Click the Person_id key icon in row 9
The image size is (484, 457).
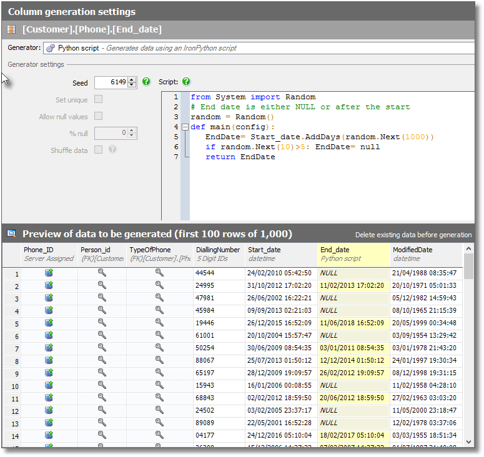click(102, 373)
